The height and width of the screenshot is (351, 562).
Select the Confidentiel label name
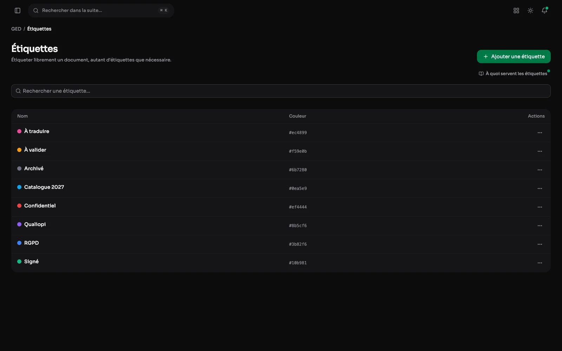tap(40, 206)
